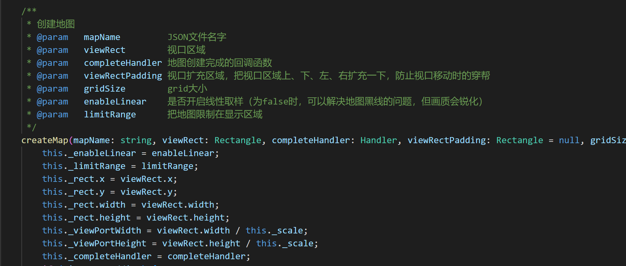Click mapName in the doc comment
This screenshot has width=626, height=266.
(102, 37)
